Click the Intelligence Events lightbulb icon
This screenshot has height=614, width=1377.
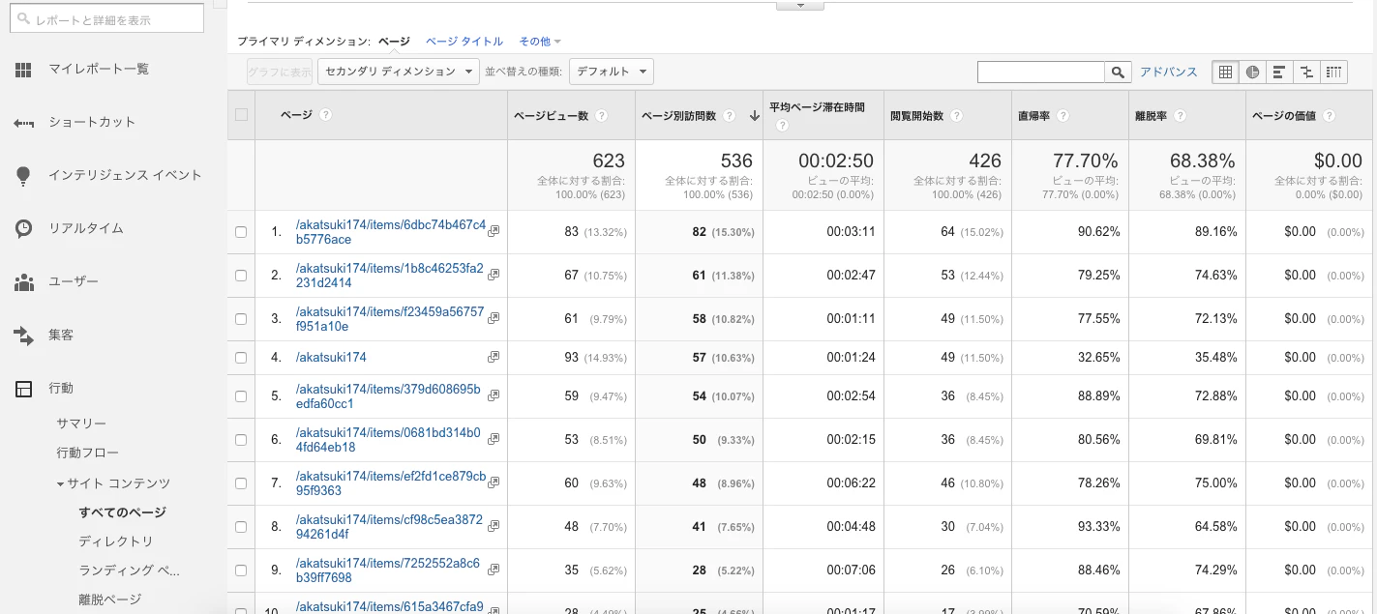coord(24,176)
